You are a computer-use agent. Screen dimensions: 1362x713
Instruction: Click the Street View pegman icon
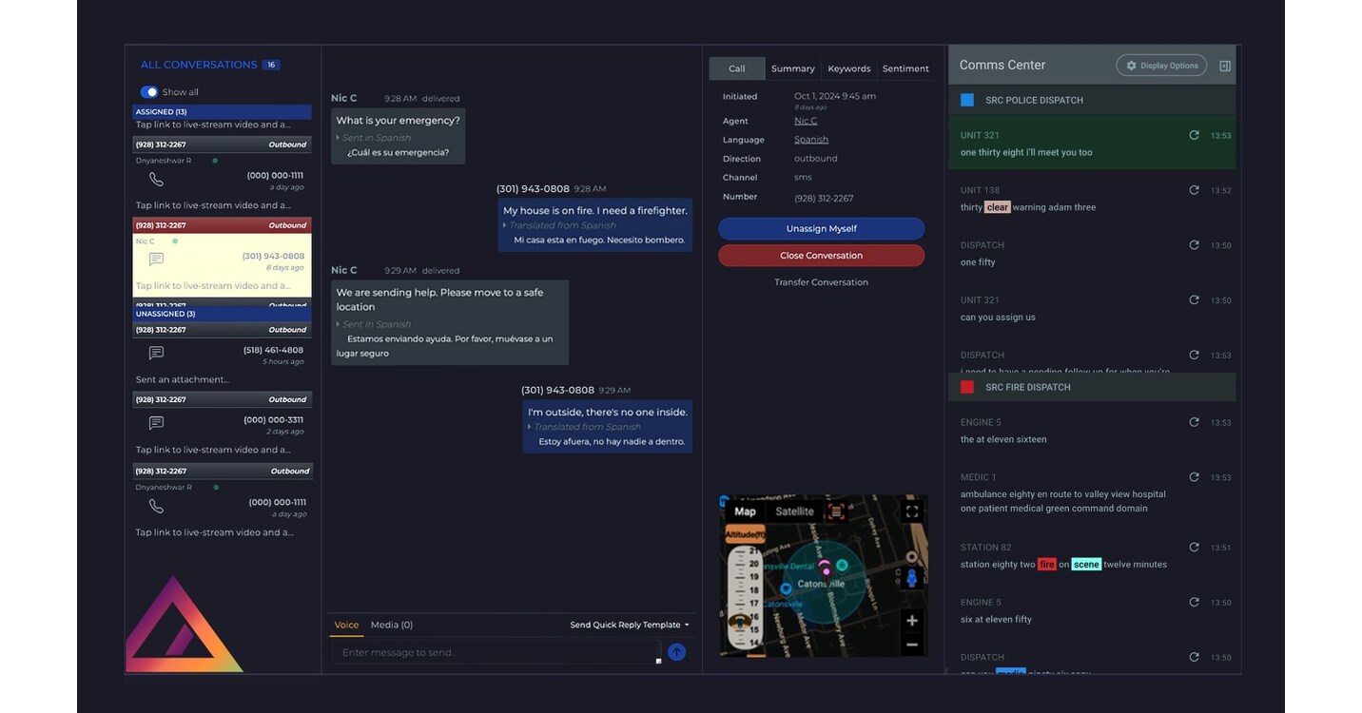tap(911, 577)
